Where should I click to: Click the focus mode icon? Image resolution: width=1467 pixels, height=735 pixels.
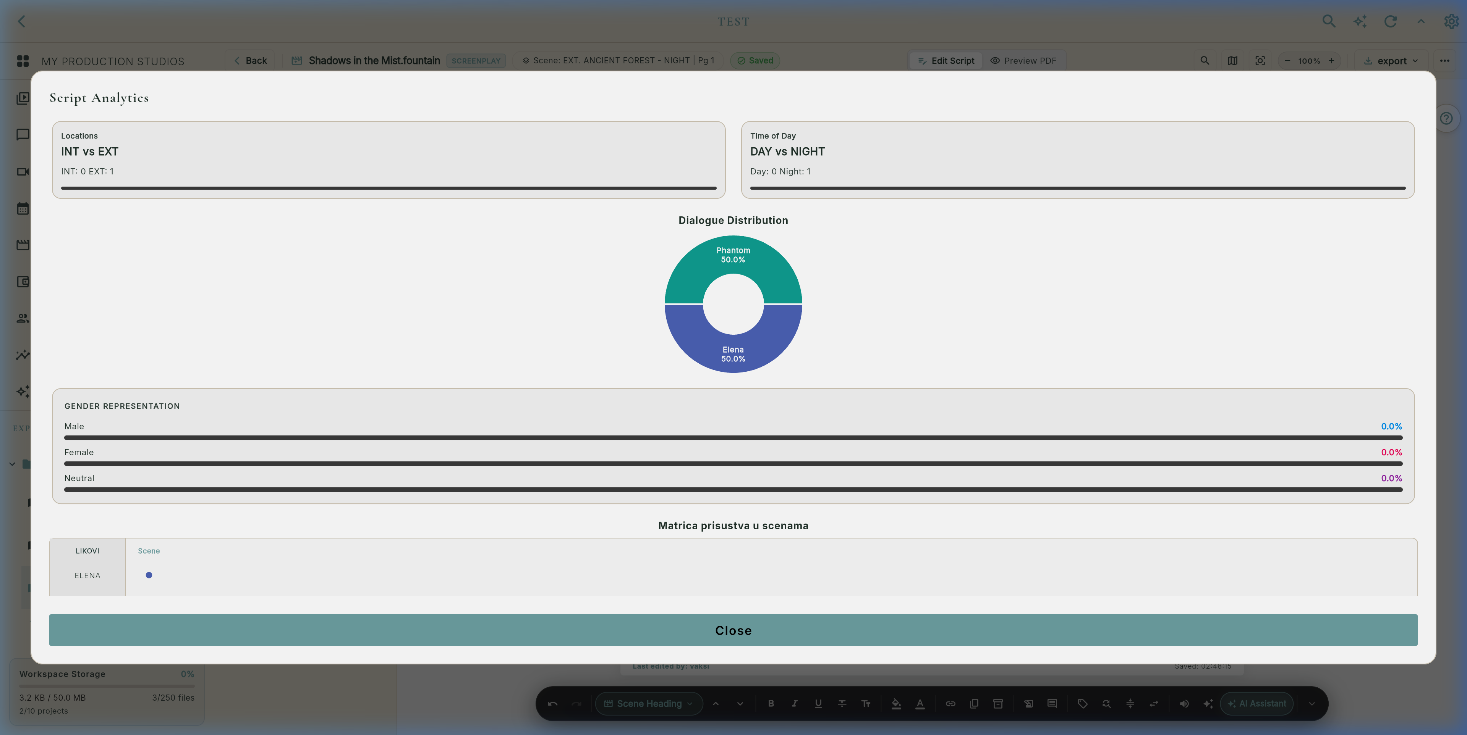[x=1260, y=61]
